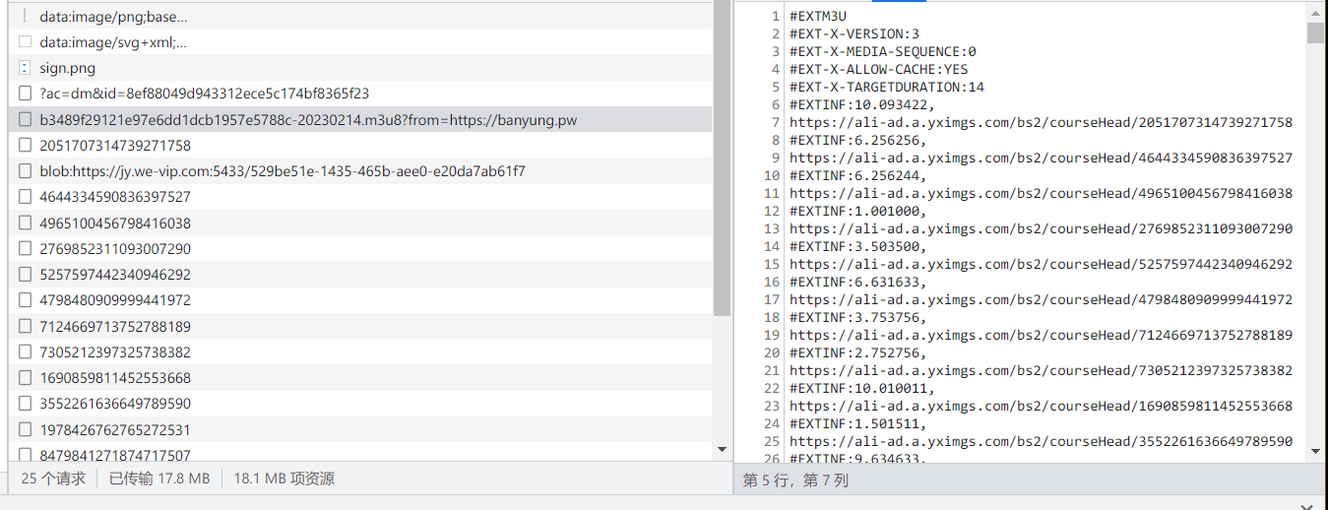Open the data:image/svg+xml request
The height and width of the screenshot is (510, 1328).
tap(112, 42)
